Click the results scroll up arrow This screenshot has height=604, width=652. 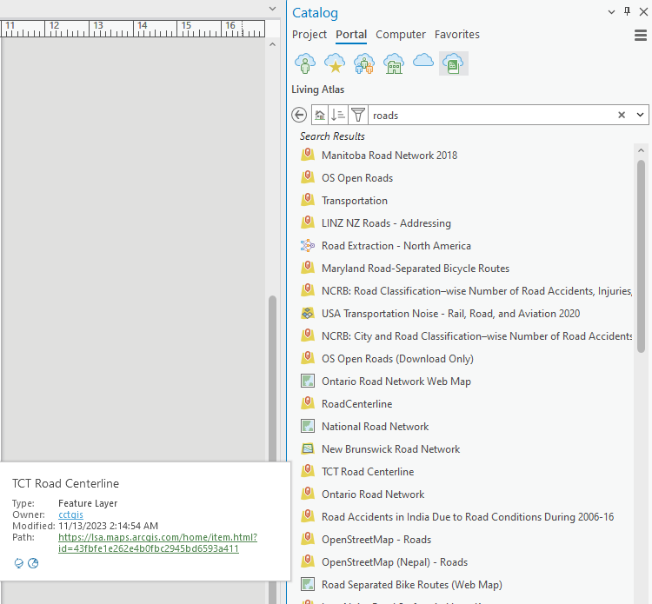(641, 150)
